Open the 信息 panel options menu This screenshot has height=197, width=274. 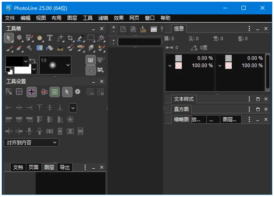(249, 28)
